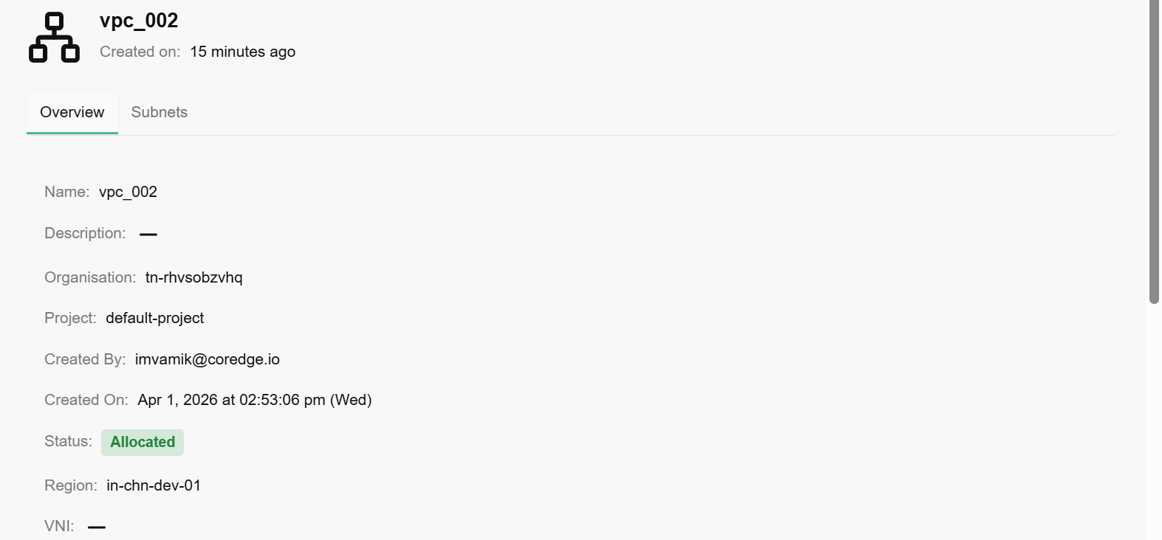Click the dash next to Description
This screenshot has height=540, width=1162.
pos(148,235)
